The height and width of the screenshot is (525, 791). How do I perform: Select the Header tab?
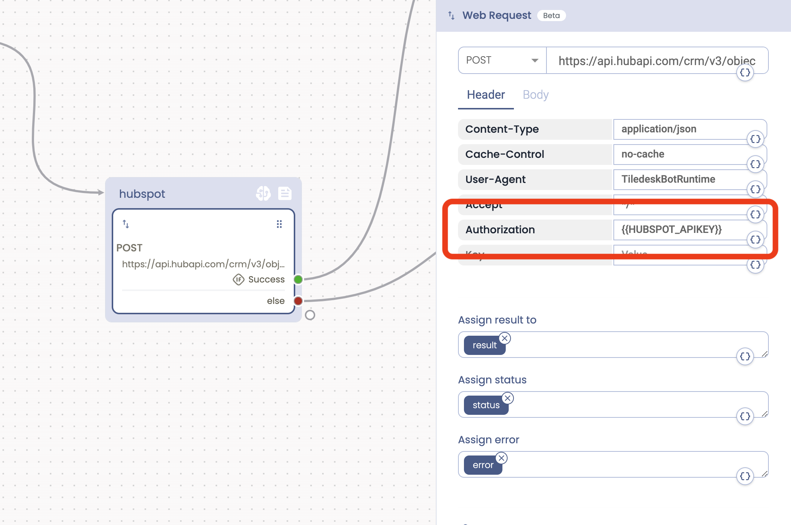click(x=486, y=95)
